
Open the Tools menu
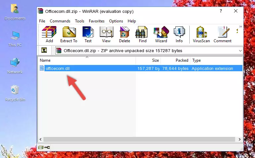click(x=80, y=21)
